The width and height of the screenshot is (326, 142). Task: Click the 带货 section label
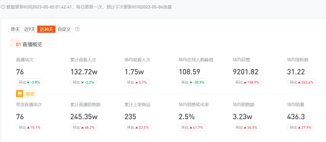coord(30,94)
